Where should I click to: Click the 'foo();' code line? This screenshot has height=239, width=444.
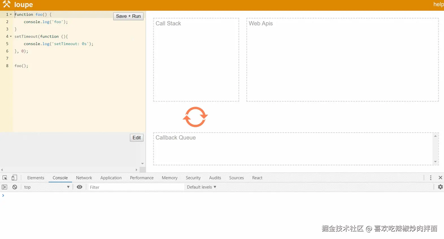[21, 66]
